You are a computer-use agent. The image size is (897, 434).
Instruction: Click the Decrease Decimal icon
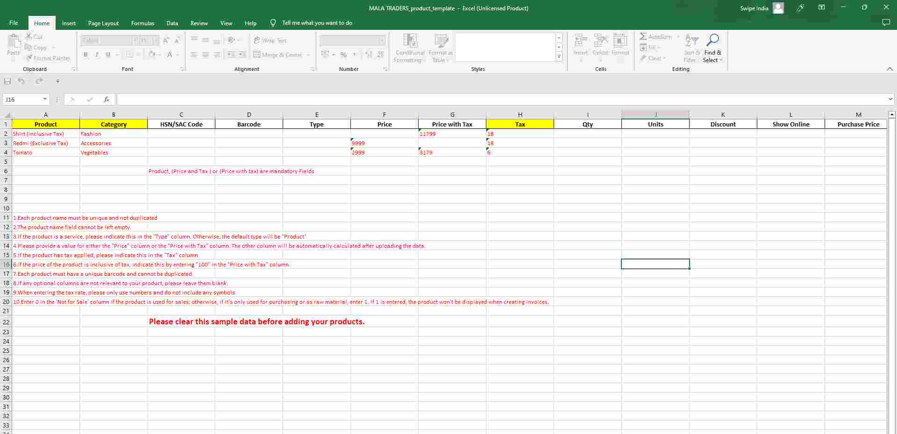click(380, 55)
